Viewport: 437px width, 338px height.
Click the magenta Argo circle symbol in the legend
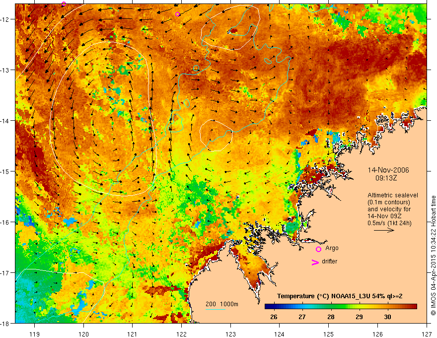318,250
